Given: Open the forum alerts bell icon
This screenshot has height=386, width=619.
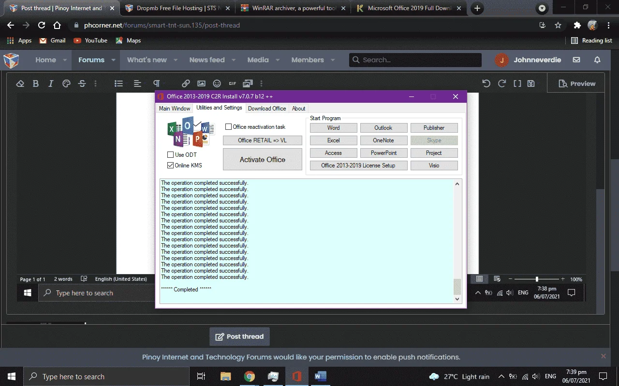Looking at the screenshot, I should (x=597, y=60).
